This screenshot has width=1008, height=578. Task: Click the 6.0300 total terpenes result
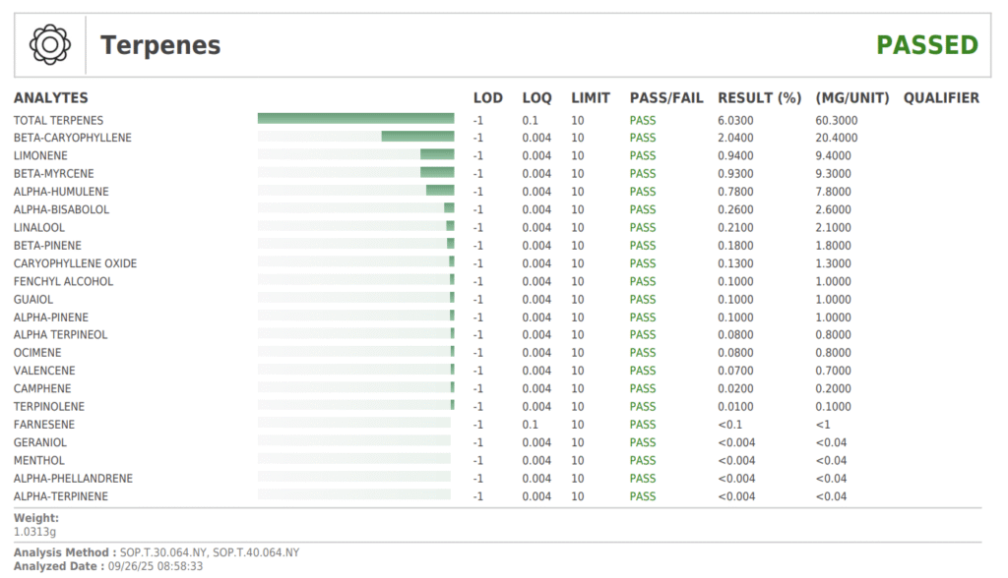click(735, 120)
